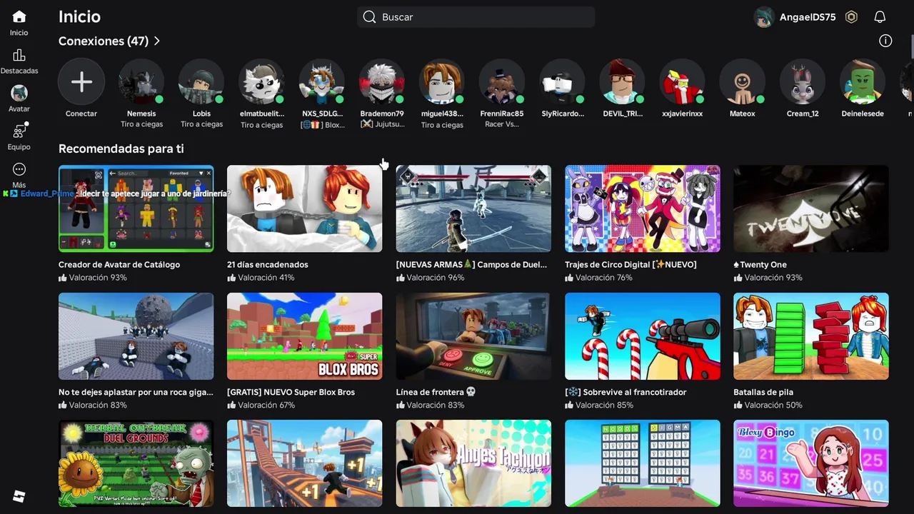Open the obstacle track +1 game thumbnail
The image size is (914, 514).
pyautogui.click(x=304, y=463)
